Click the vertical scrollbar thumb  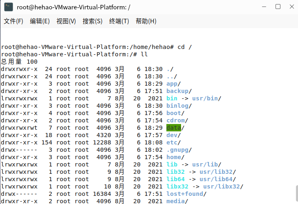pyautogui.click(x=297, y=193)
